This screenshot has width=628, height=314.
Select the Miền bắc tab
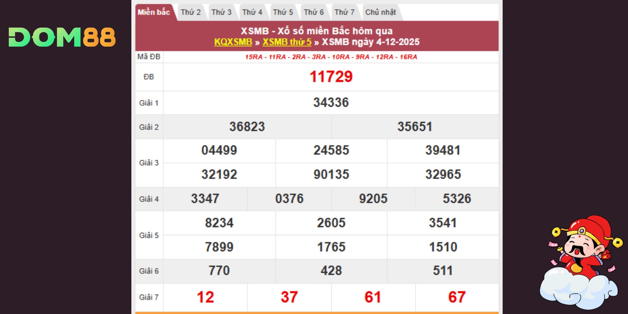click(154, 12)
